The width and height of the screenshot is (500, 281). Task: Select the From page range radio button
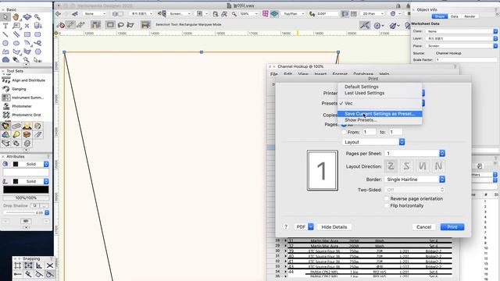tap(344, 132)
